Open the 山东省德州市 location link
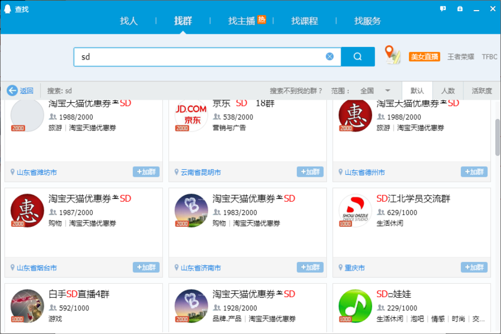The image size is (501, 334). tap(364, 172)
